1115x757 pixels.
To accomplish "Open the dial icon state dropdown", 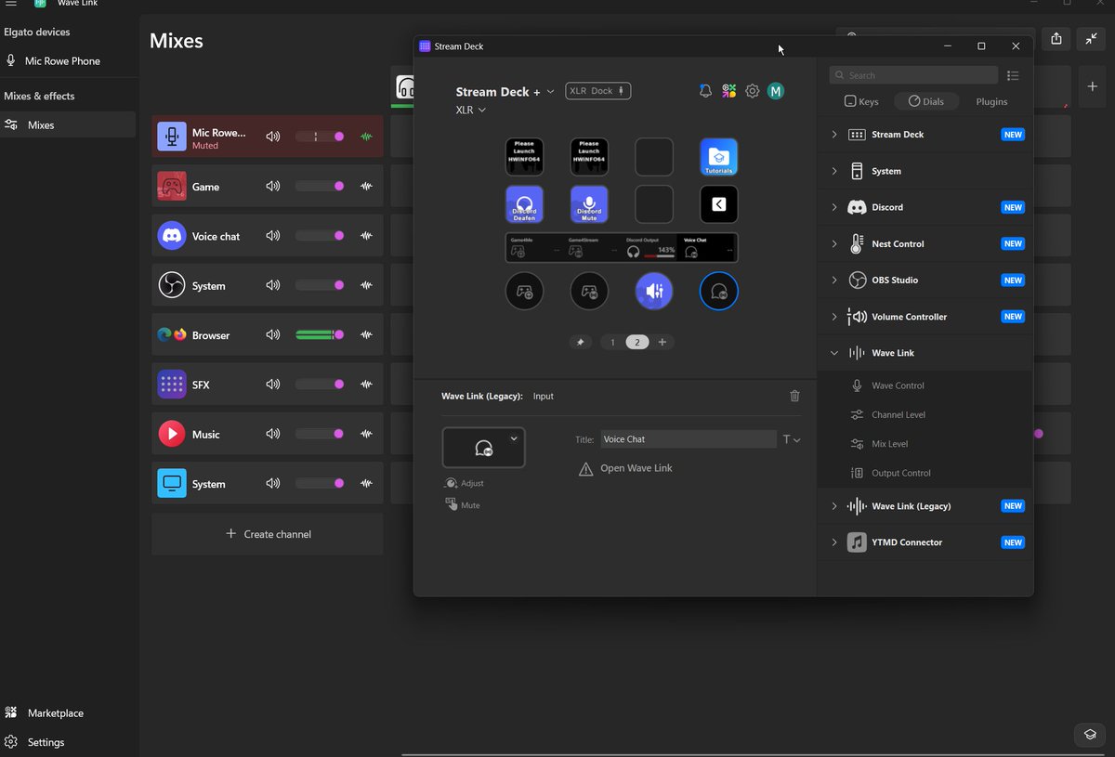I will [514, 438].
